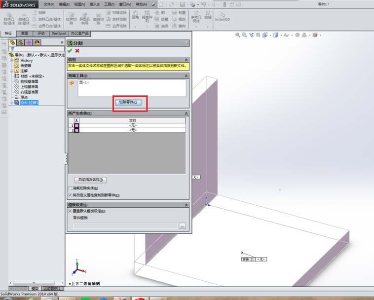Select the 圆角 fillet tool
This screenshot has height=300, width=374.
coord(135,15)
